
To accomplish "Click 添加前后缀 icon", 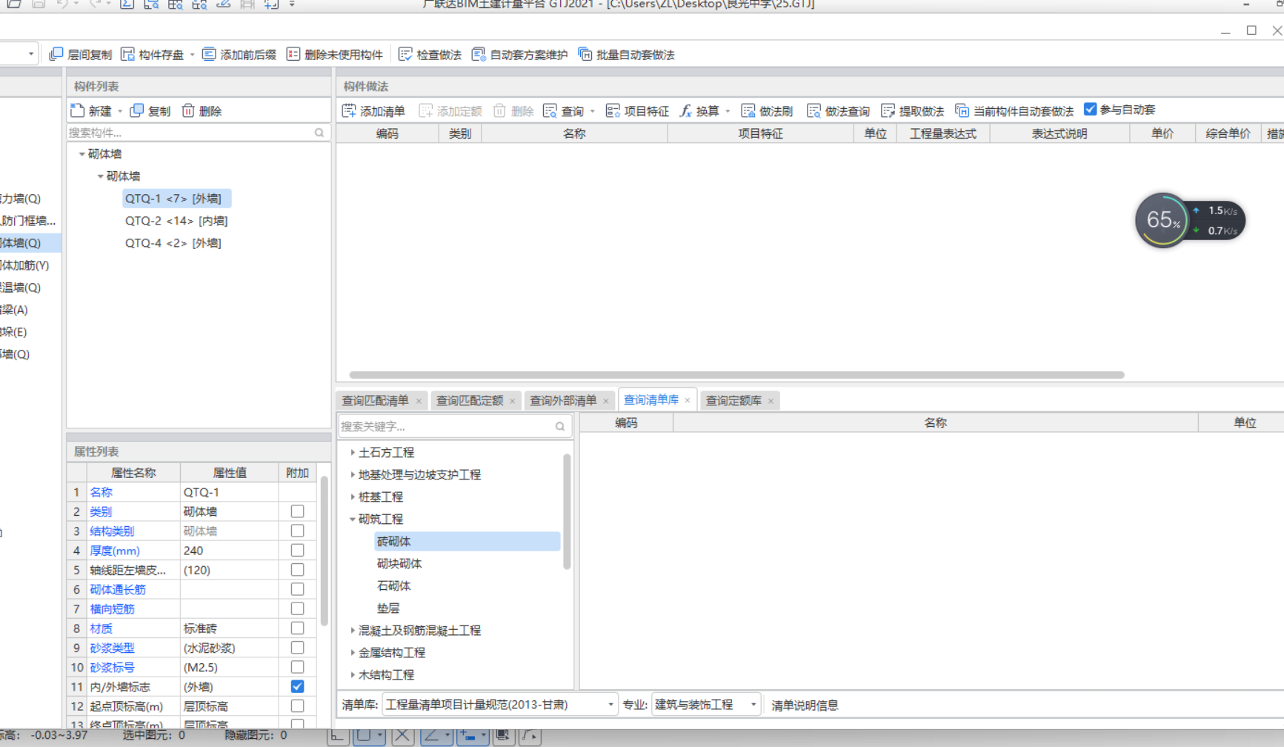I will click(x=209, y=54).
